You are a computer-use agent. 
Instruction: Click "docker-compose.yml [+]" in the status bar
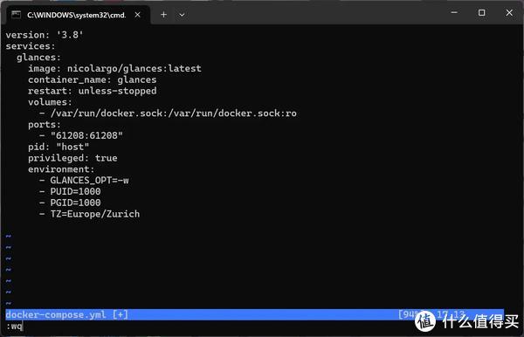click(67, 314)
